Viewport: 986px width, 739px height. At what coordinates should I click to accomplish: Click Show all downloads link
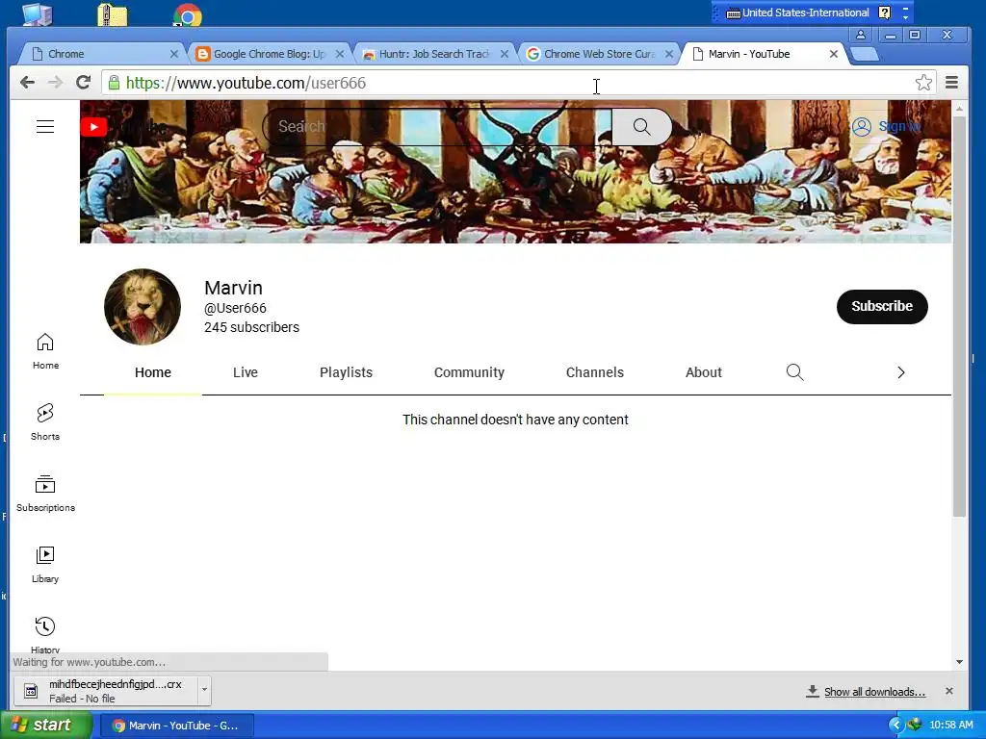click(874, 692)
